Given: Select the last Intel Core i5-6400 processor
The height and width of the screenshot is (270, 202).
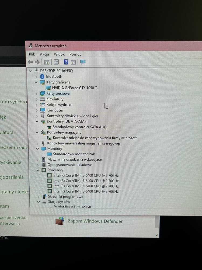Looking at the screenshot, I should click(x=86, y=191).
